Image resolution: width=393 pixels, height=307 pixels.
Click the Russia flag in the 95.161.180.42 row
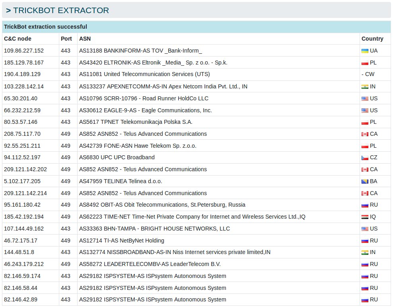[x=365, y=205]
